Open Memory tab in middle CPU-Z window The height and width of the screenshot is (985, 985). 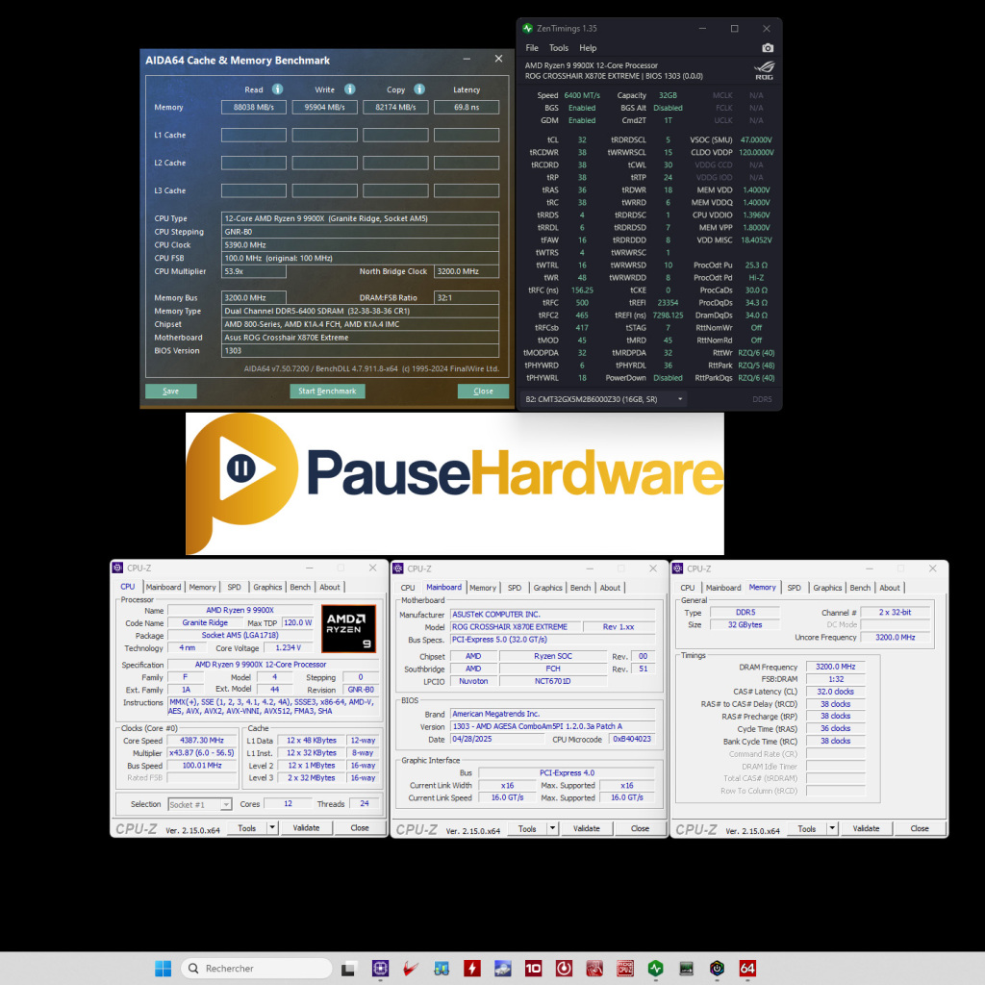(483, 588)
